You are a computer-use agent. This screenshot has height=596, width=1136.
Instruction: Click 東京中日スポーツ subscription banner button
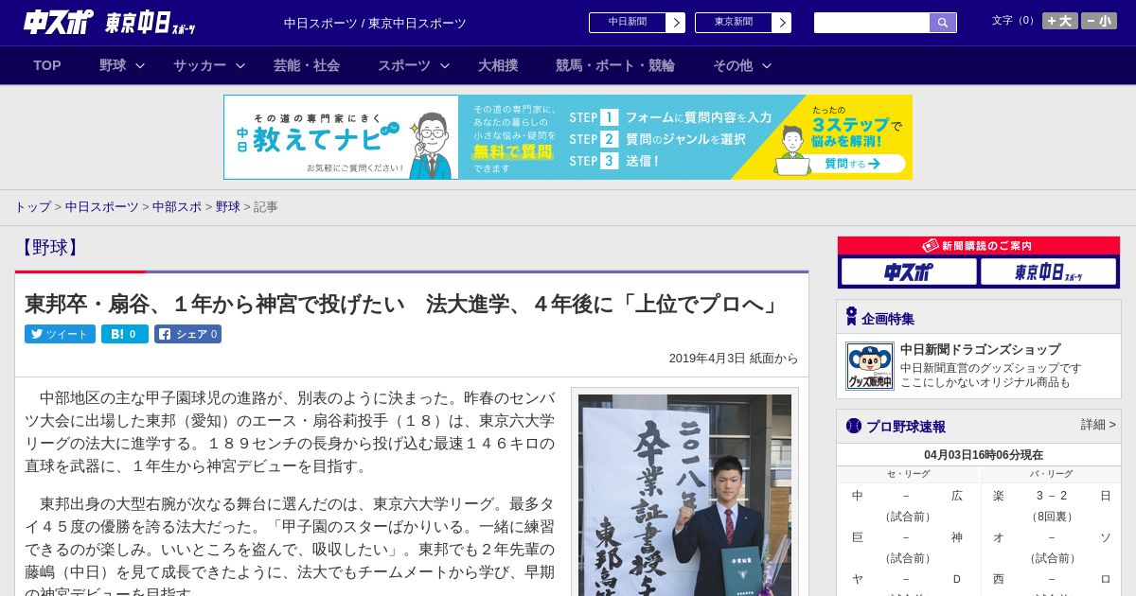point(1048,272)
